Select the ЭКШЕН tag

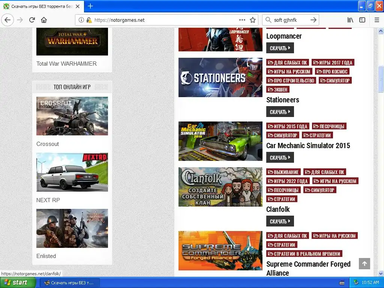[278, 90]
